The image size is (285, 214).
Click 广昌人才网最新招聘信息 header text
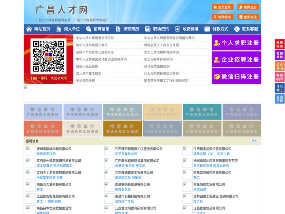[x=53, y=20]
